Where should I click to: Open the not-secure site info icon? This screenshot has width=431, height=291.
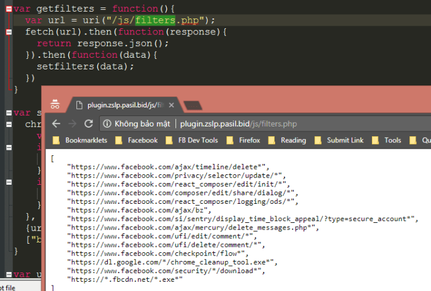click(107, 124)
